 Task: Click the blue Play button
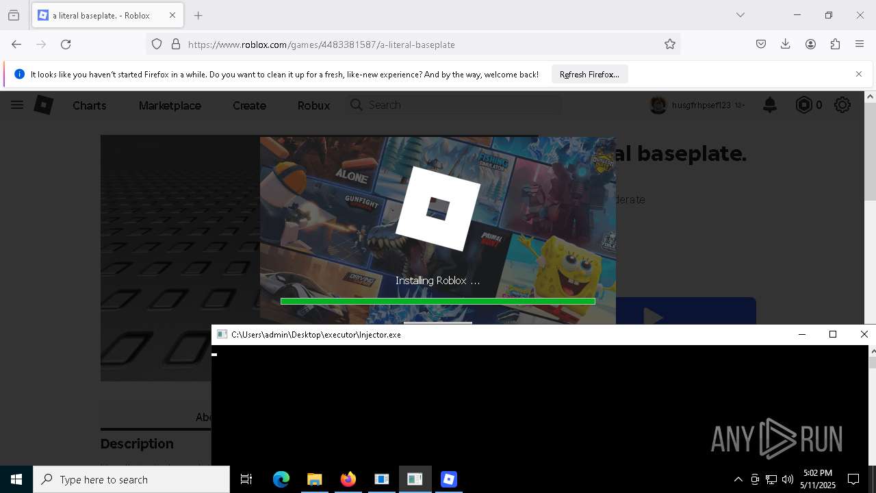pos(686,311)
